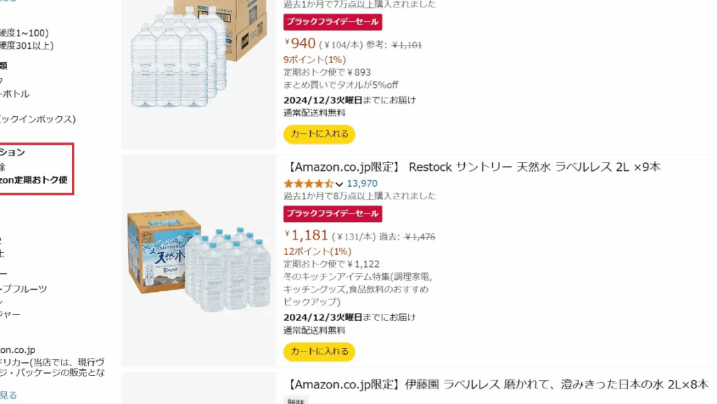Click the ブラックフライデーセール badge above ¥940
Viewport: 717px width, 404px height.
333,22
